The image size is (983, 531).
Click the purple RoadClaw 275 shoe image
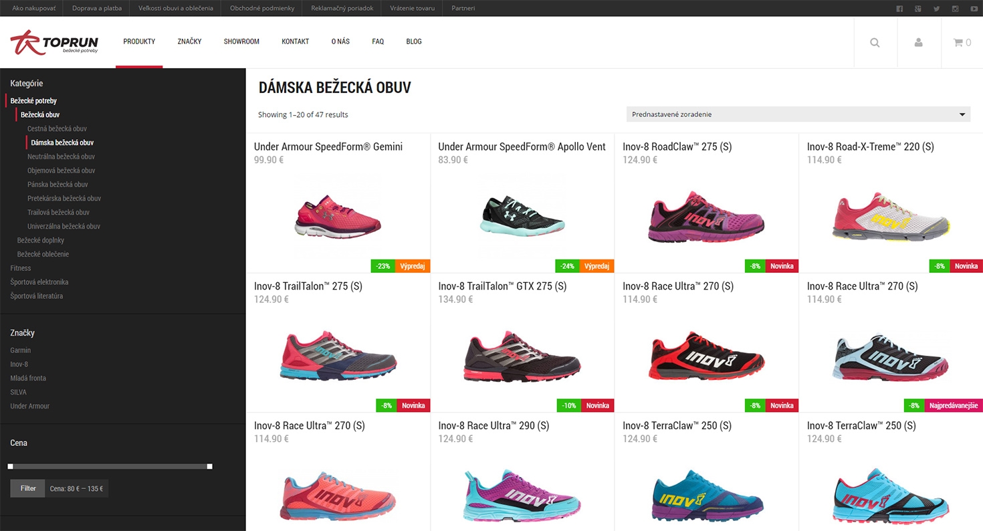[x=707, y=217]
